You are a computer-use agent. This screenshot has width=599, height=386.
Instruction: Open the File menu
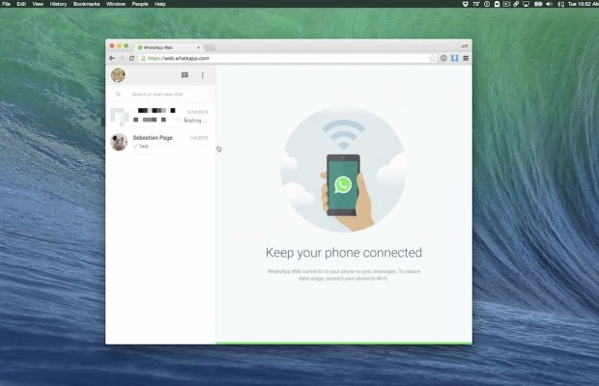point(7,4)
